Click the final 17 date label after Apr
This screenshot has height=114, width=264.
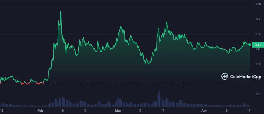coord(249,110)
